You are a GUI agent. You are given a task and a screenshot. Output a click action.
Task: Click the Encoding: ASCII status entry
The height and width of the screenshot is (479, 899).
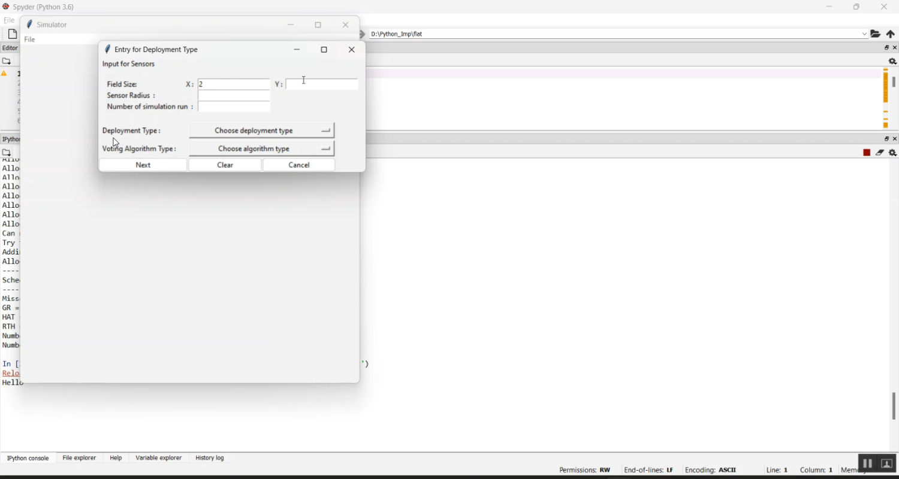click(710, 471)
